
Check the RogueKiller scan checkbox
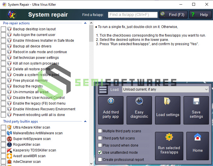pos(3,145)
